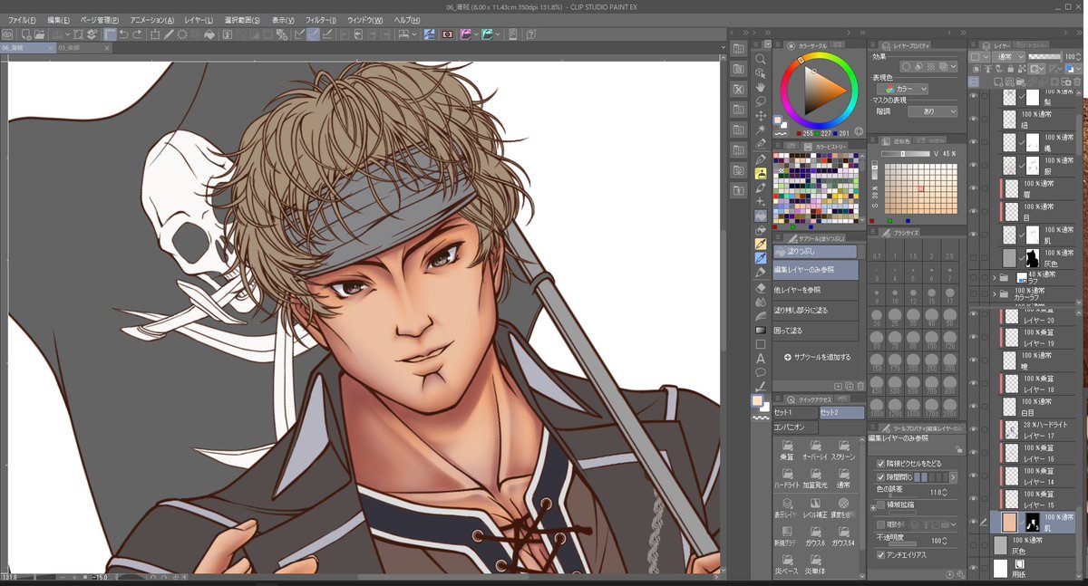
Task: Select the Hand move tool
Action: tap(760, 87)
